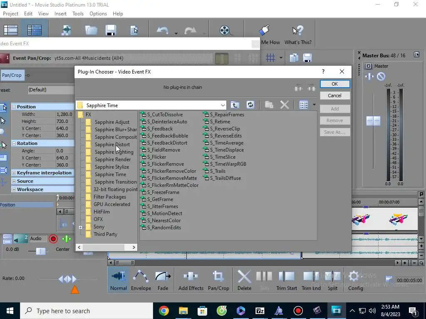
Task: Expand Keyframe interpolation section
Action: (14, 173)
